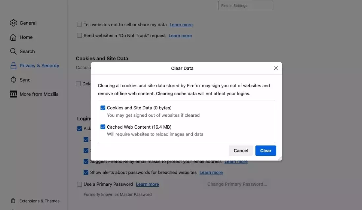
Task: Click the More from Mozilla icon
Action: tap(13, 94)
